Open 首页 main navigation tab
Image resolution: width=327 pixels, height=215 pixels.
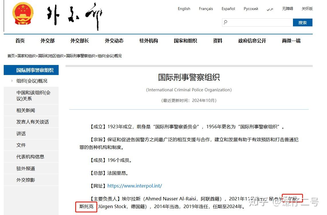pos(20,41)
